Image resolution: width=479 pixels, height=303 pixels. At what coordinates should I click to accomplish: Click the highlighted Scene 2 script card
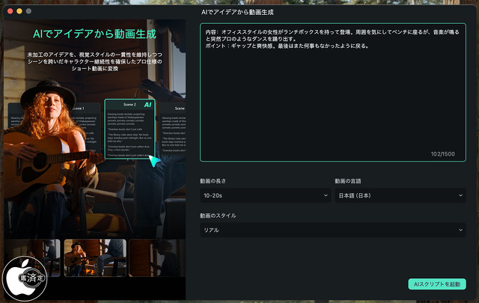click(129, 129)
